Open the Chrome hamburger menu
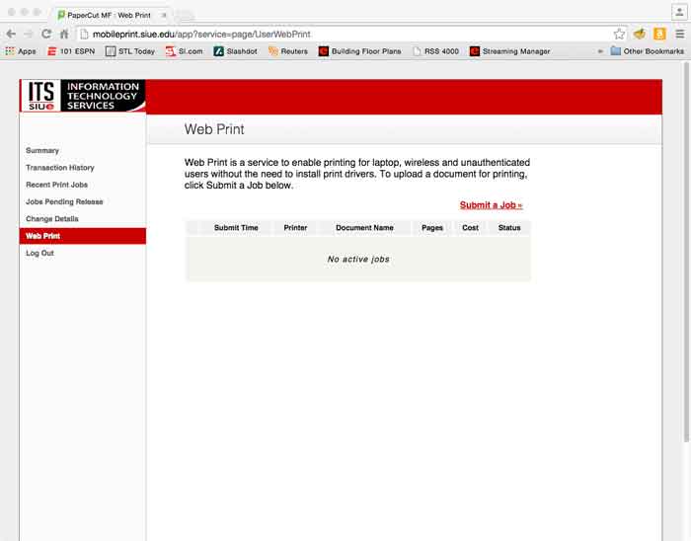The image size is (691, 541). coord(679,34)
